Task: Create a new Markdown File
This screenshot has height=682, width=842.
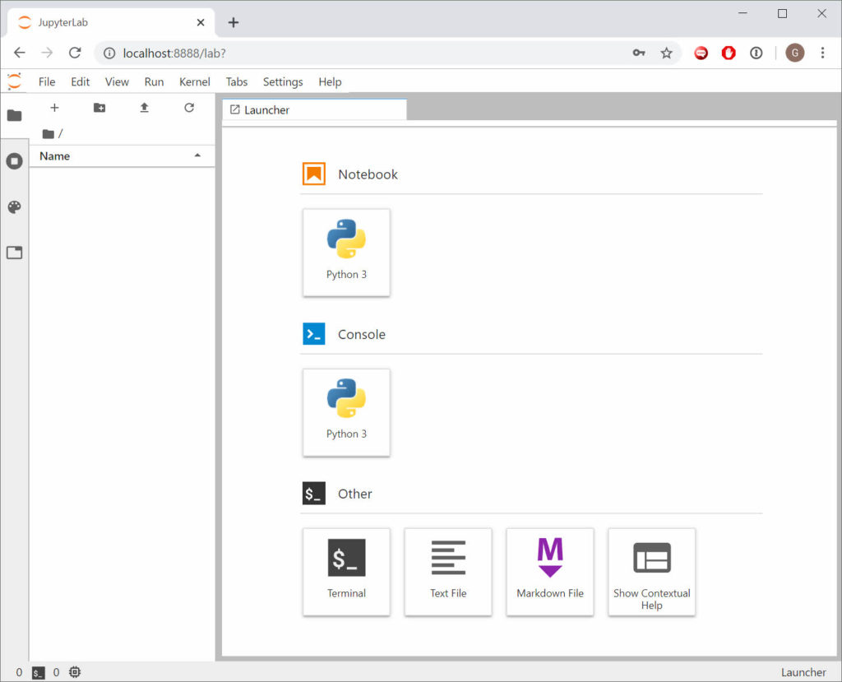Action: click(x=550, y=572)
